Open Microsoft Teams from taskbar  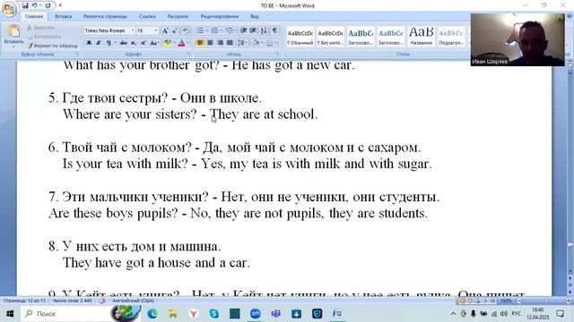(x=275, y=314)
